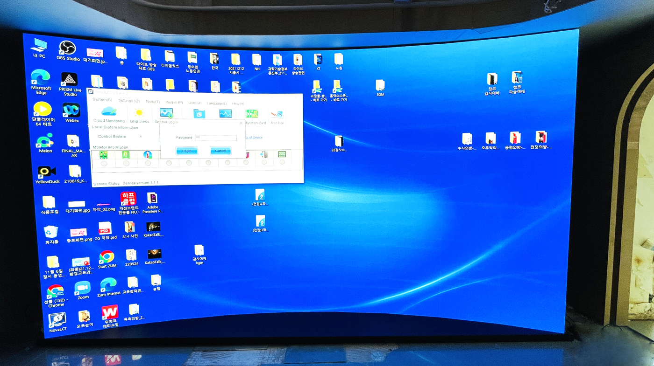Screen dimensions: 654x366
Task: Open the Multifunction Card icon
Action: click(x=252, y=115)
